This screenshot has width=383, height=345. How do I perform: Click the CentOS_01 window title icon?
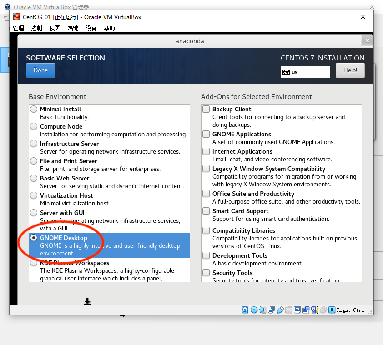17,17
